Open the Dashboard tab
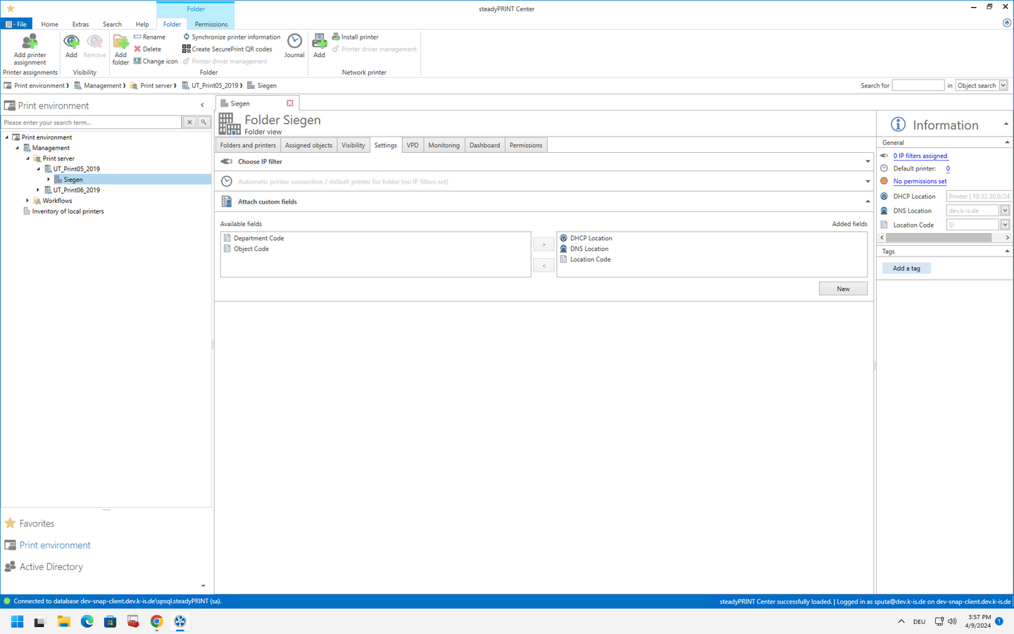 coord(484,145)
